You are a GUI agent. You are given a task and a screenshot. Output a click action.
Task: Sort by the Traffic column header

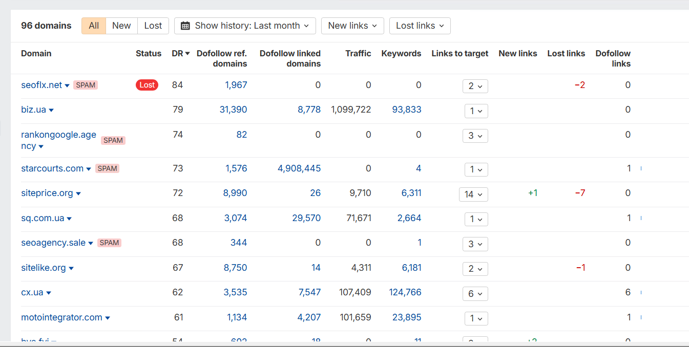[x=358, y=53]
